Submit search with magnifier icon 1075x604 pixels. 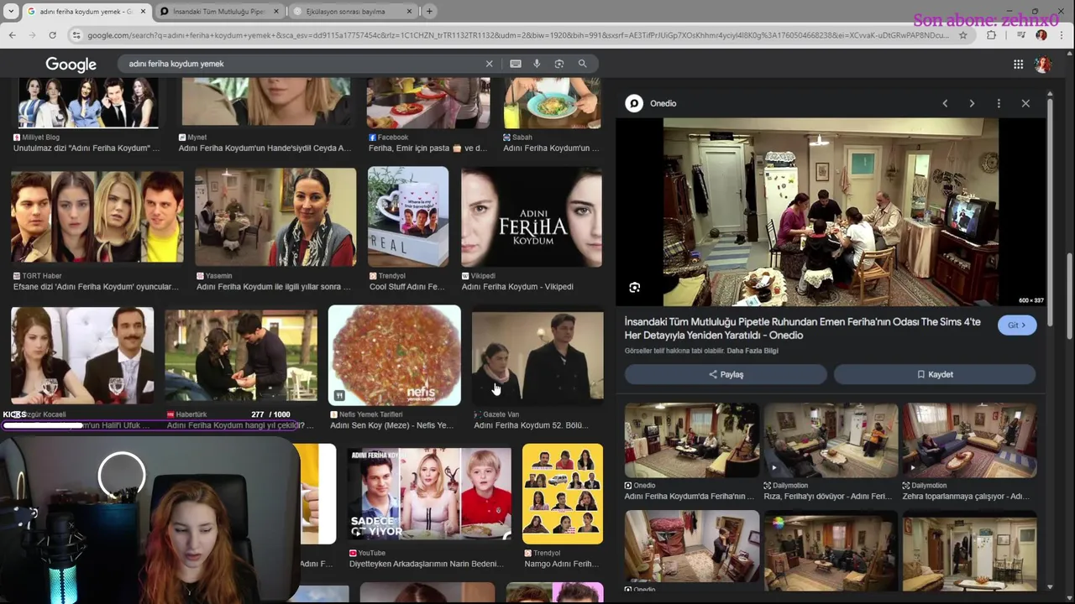582,64
